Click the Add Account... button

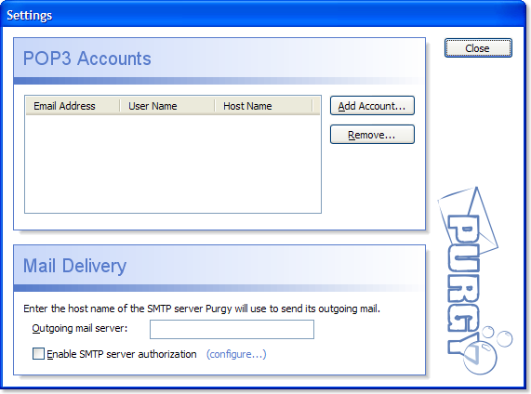click(x=372, y=106)
